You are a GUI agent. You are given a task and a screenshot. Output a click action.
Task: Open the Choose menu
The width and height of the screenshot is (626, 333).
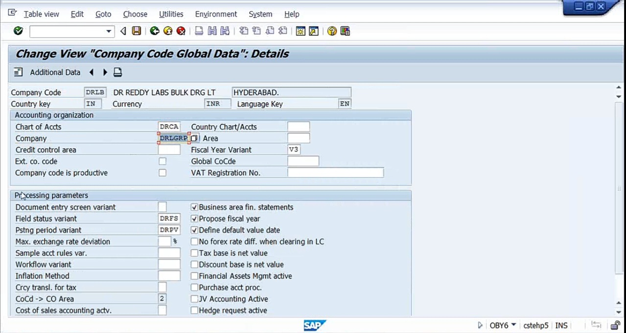coord(135,14)
